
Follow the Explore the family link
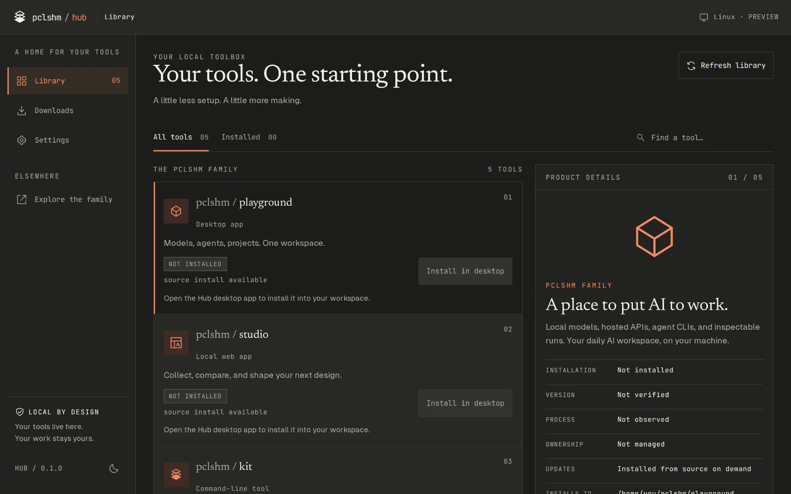click(68, 200)
